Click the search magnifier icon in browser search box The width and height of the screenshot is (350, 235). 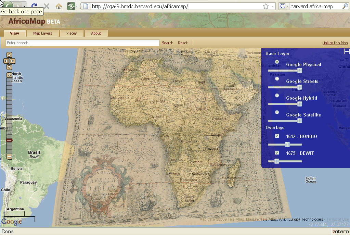tap(345, 6)
